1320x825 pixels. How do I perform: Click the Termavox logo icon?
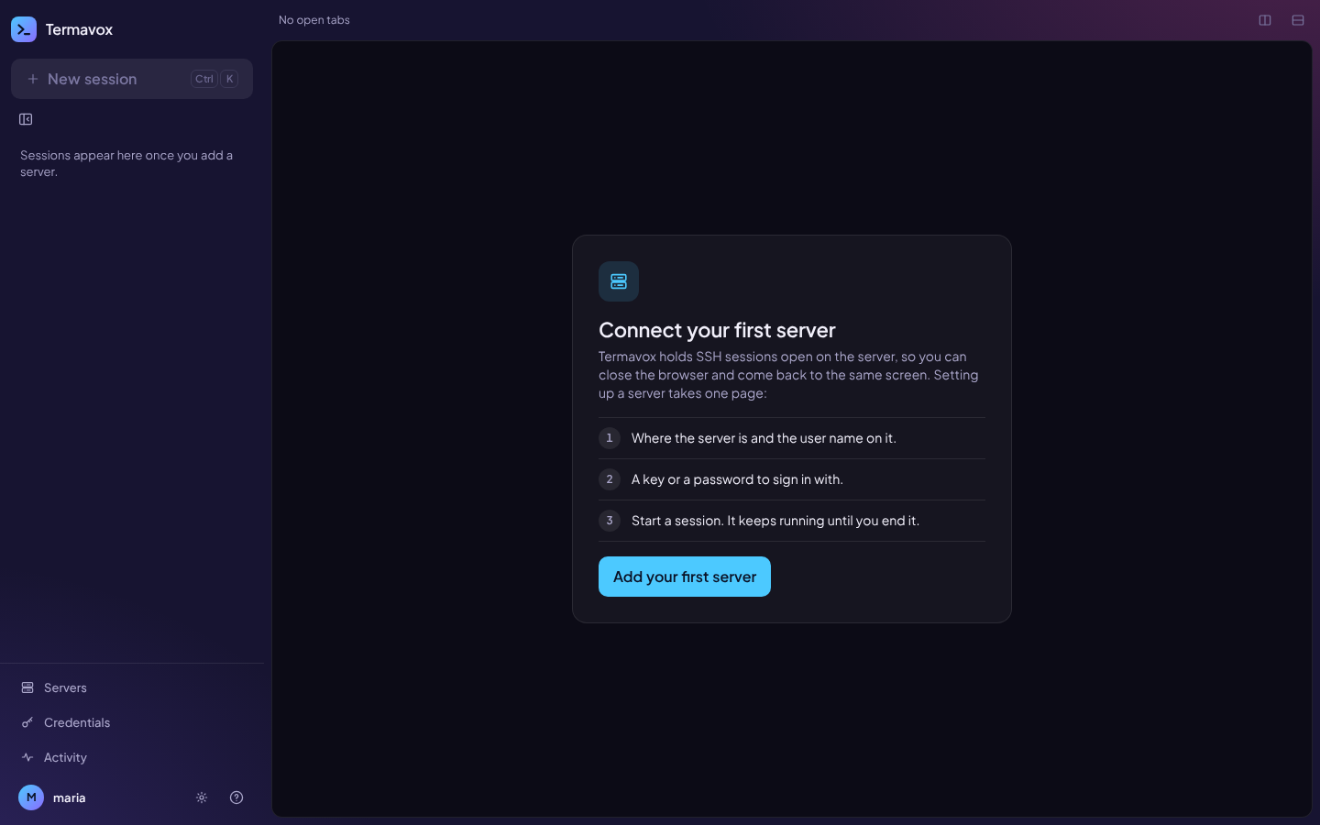click(x=24, y=29)
